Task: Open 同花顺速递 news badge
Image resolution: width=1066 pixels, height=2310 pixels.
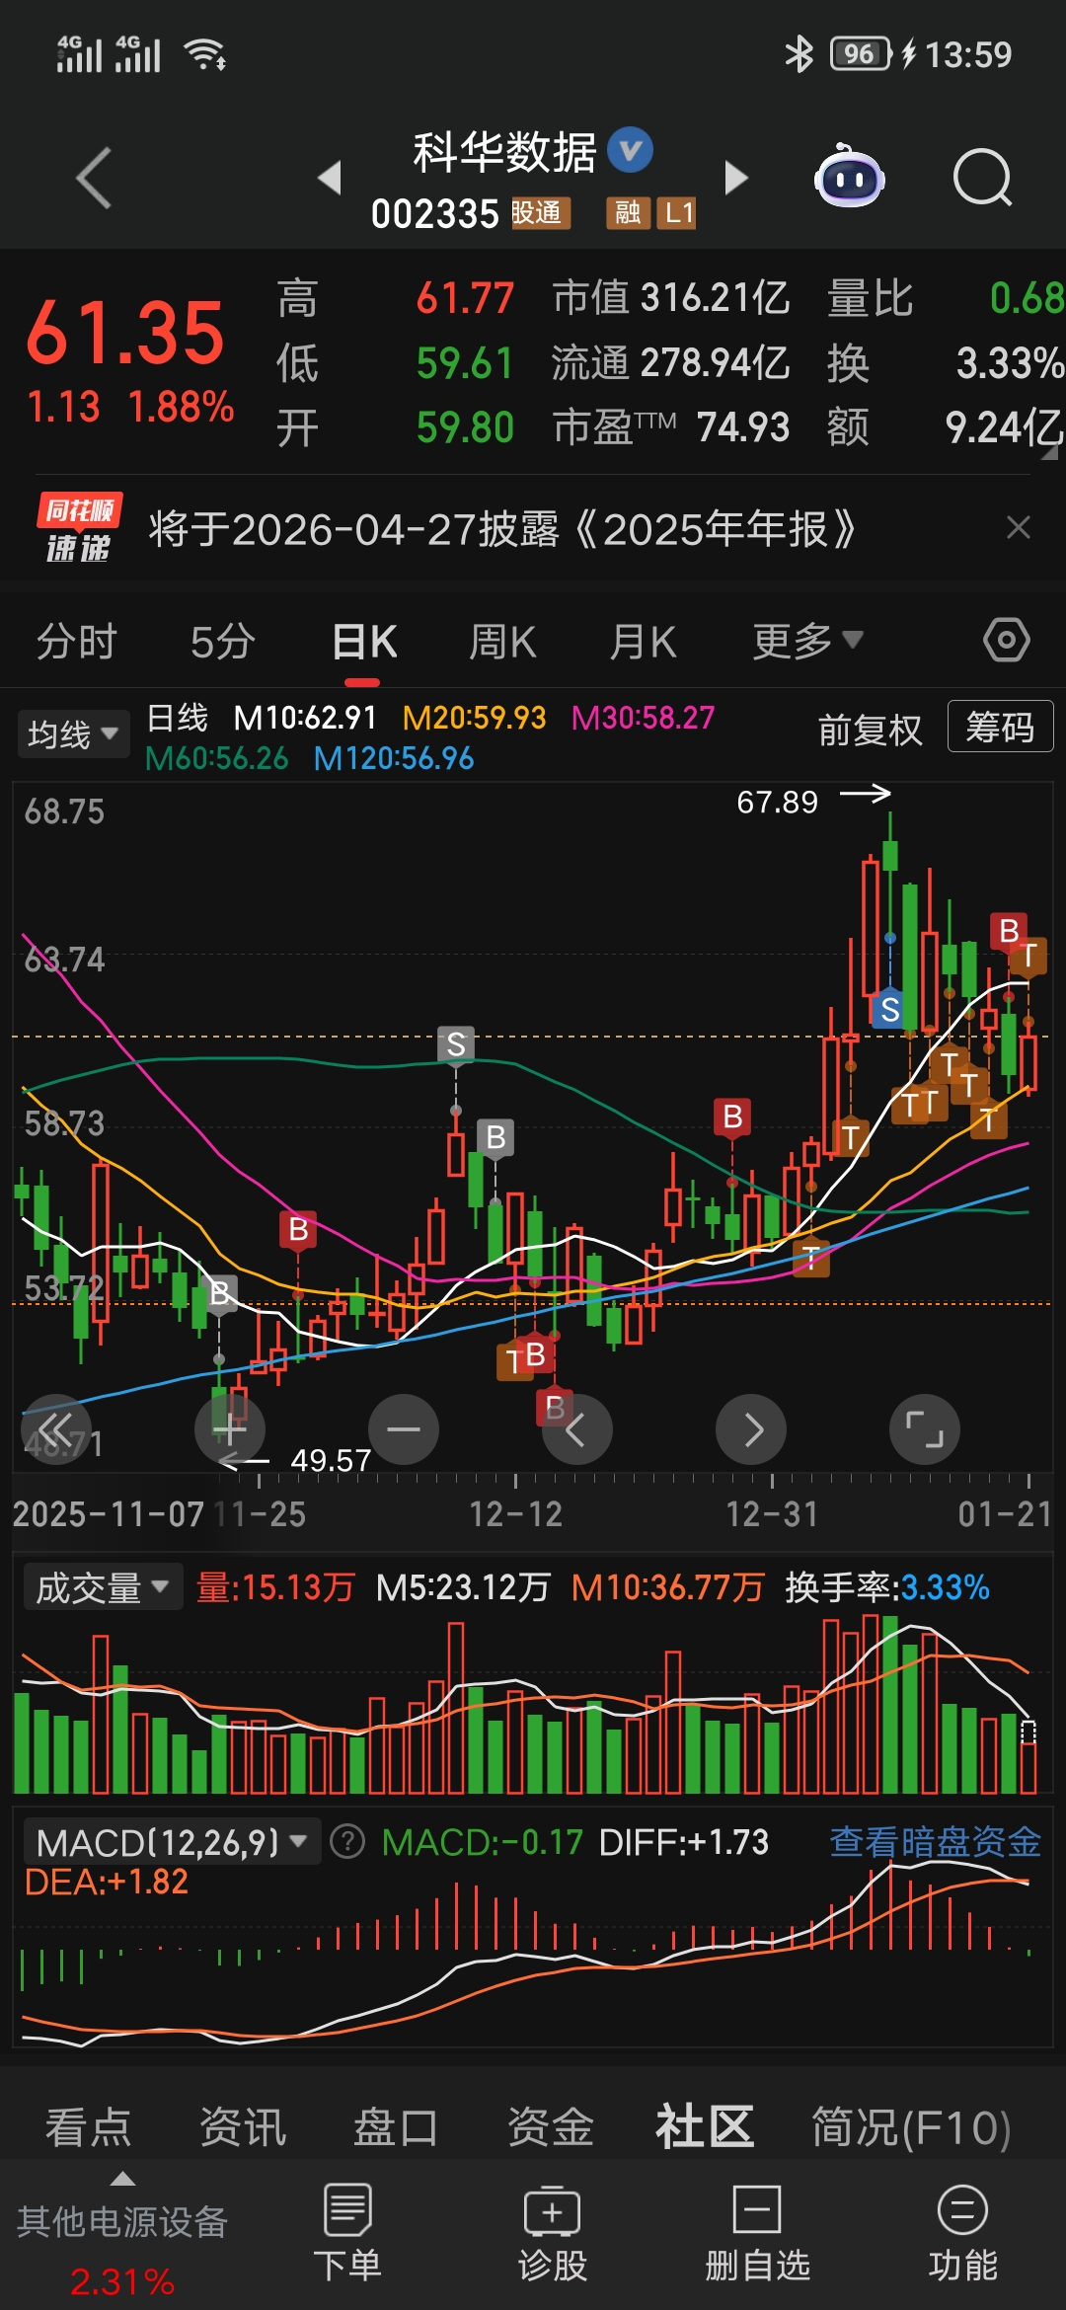Action: click(x=80, y=528)
